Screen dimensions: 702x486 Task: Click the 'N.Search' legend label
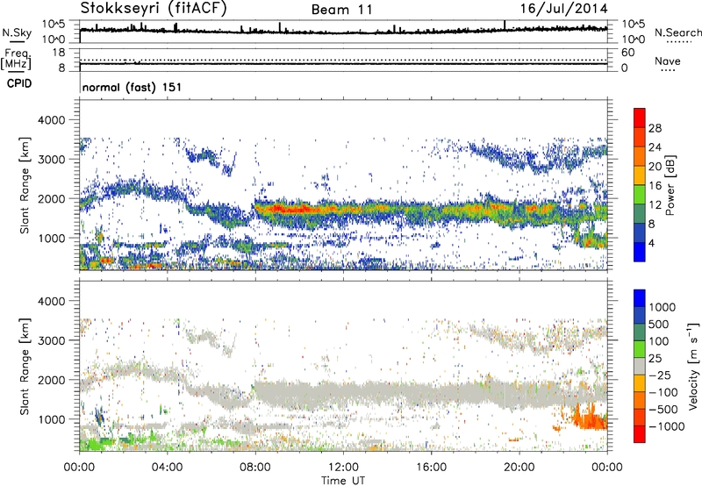(x=677, y=32)
